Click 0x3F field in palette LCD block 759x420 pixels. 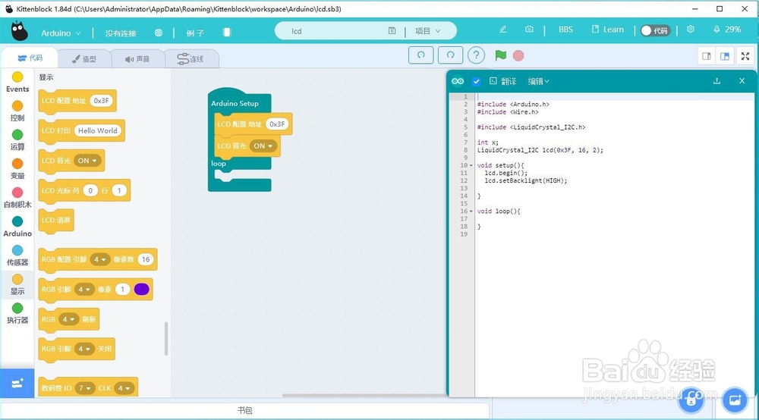(101, 101)
